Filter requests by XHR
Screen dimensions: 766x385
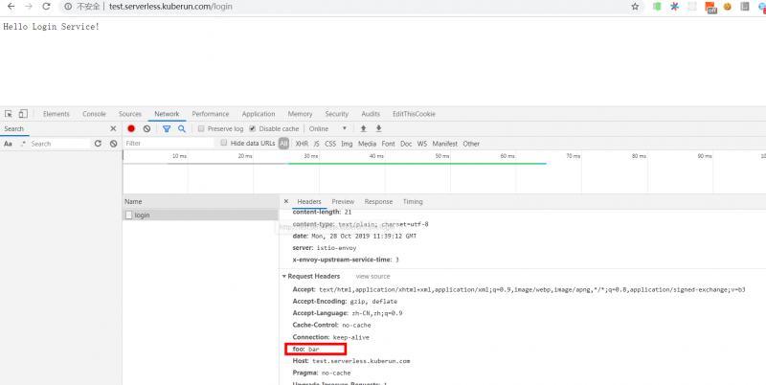[x=302, y=144]
